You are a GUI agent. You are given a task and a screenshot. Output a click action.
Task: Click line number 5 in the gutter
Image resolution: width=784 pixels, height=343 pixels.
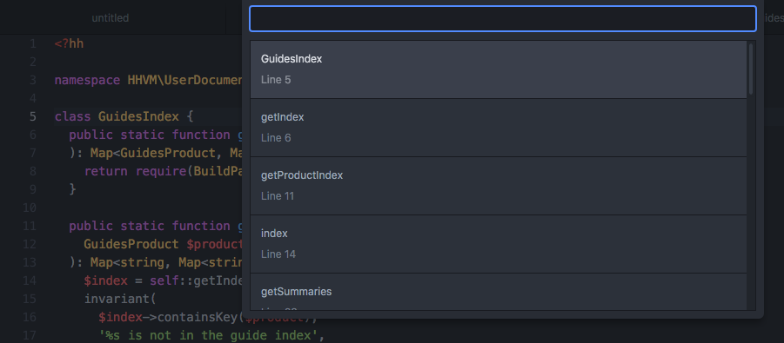point(33,117)
